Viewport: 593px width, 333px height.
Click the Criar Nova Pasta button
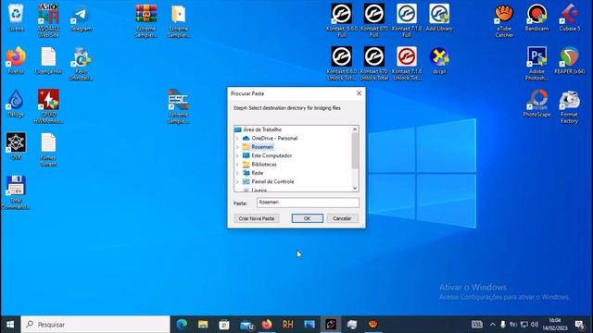pos(257,218)
